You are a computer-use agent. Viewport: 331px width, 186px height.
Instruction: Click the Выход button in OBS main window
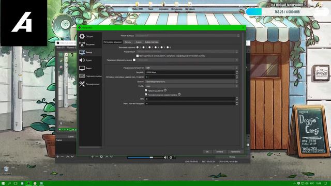coord(232,157)
